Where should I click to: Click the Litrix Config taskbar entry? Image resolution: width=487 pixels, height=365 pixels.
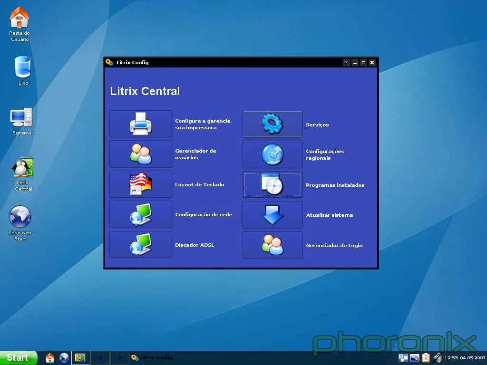pos(152,358)
